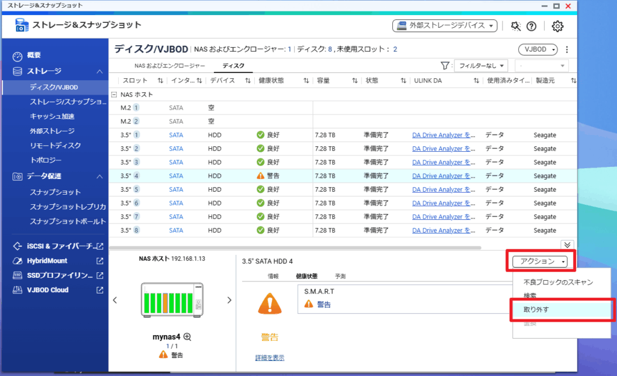Open iSCSI & Fibre Channel external link icon
Screen dimensions: 617x376
pyautogui.click(x=100, y=246)
